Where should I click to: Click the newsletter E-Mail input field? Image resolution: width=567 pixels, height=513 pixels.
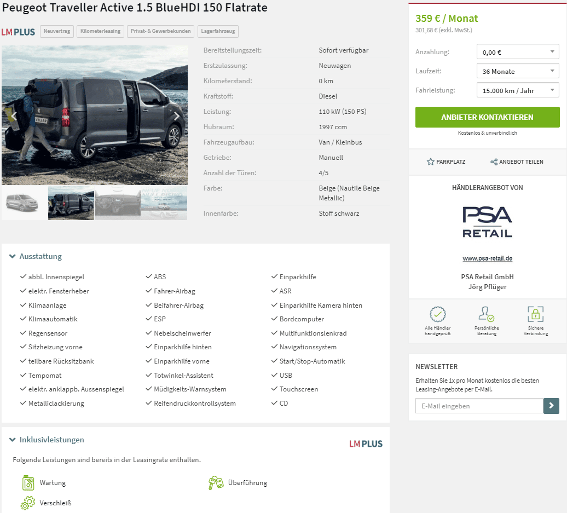479,406
